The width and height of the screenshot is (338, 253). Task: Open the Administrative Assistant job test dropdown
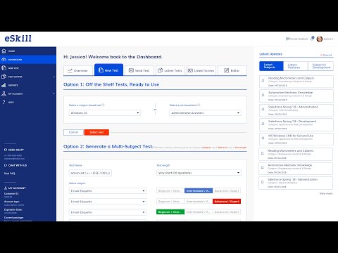[205, 113]
